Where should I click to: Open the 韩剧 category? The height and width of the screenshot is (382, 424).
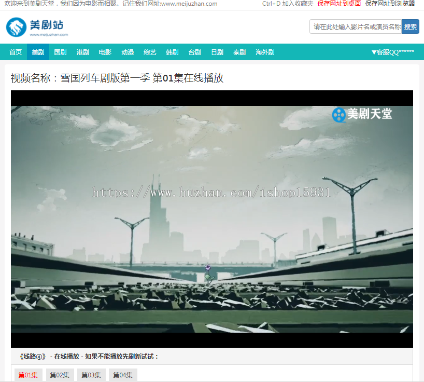coord(172,52)
